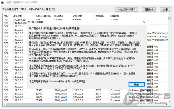Click the process path in the 62573 row
The image size is (174, 109).
134,90
